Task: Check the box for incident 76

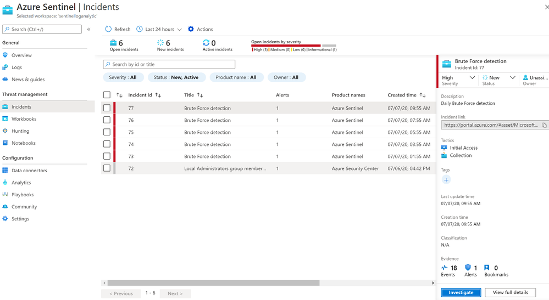Action: (107, 120)
